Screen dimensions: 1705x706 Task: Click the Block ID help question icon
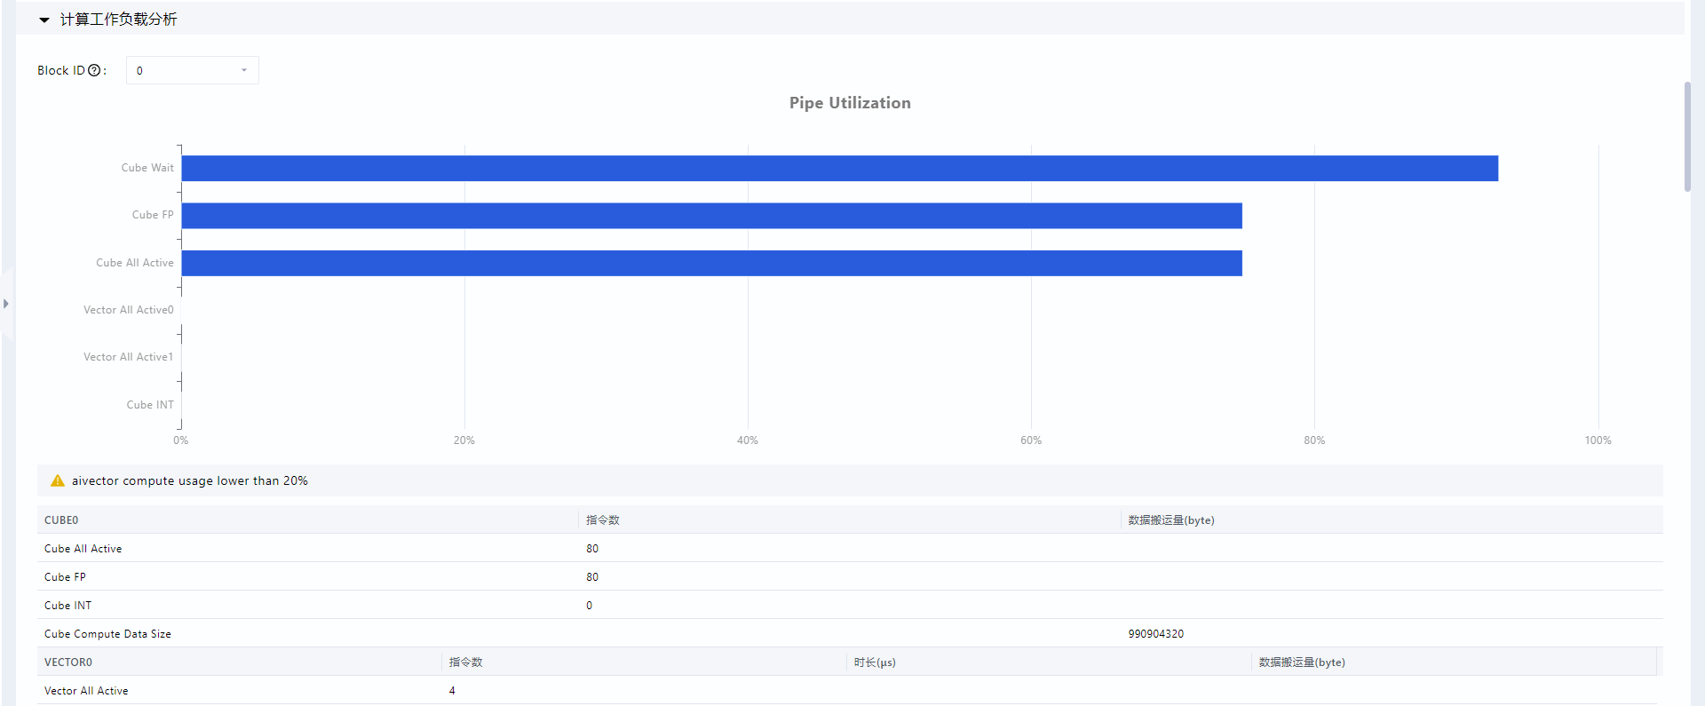click(x=94, y=70)
